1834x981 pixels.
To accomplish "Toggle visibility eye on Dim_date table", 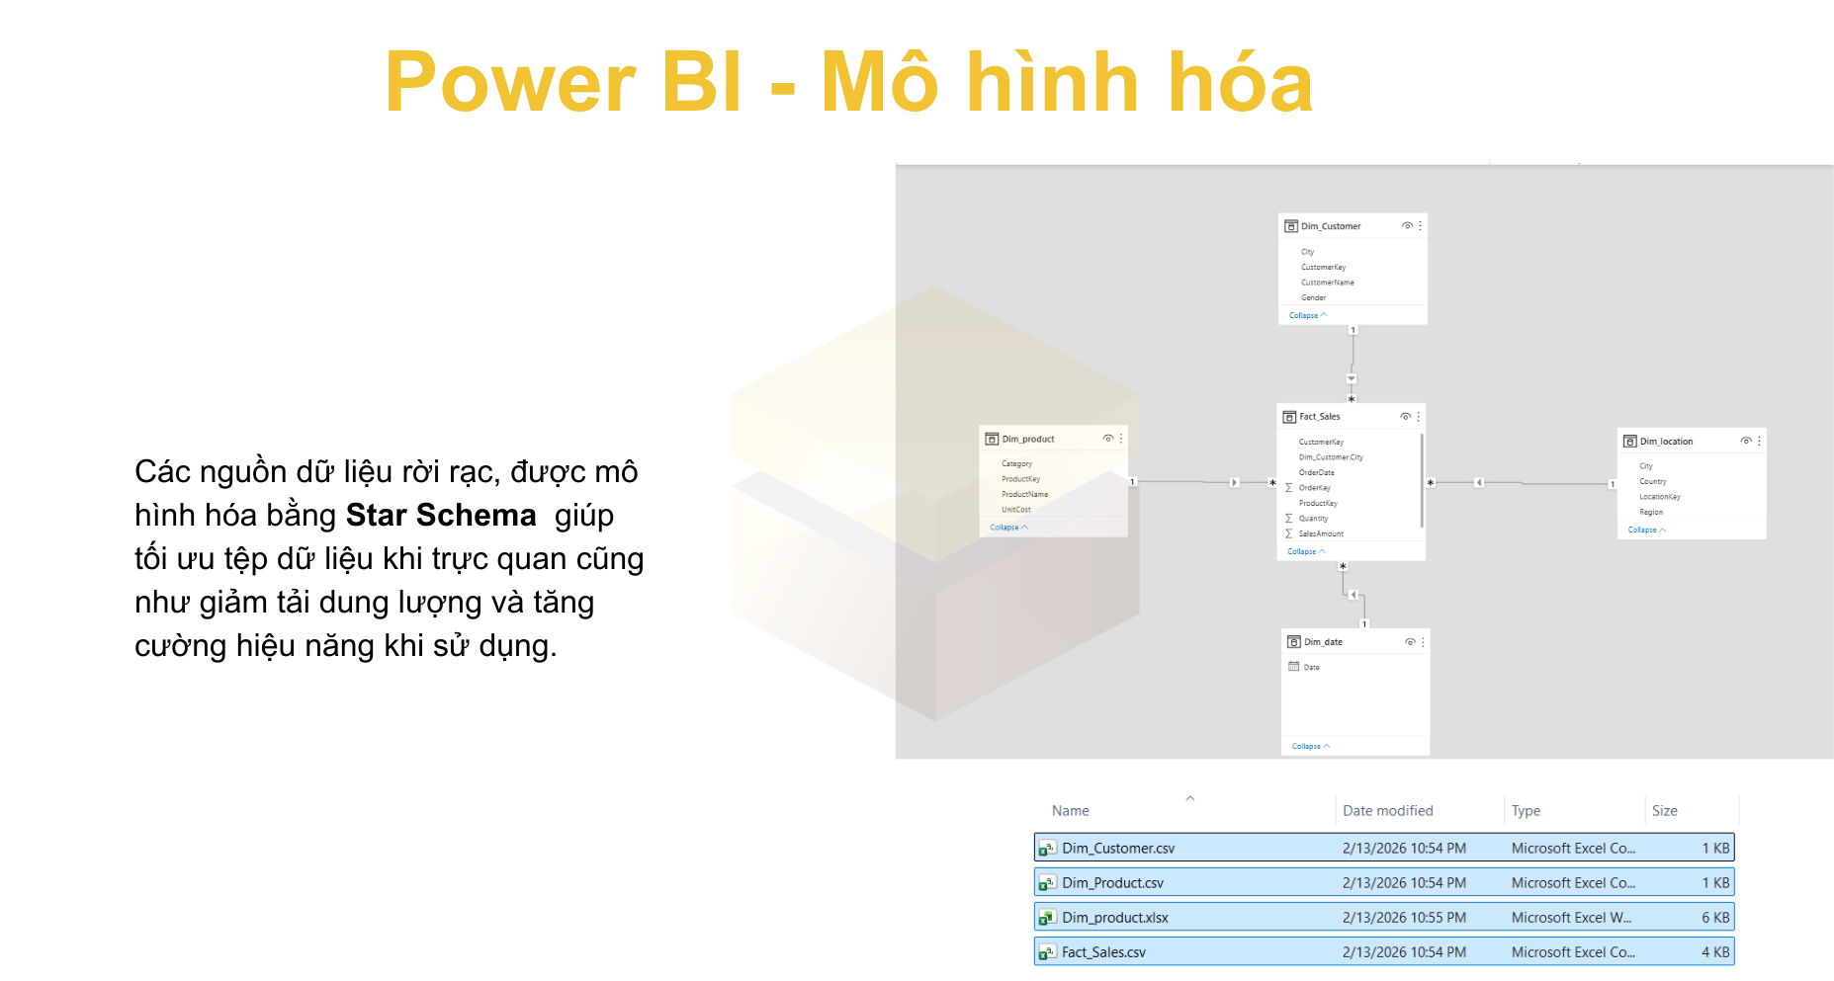I will coord(1410,642).
